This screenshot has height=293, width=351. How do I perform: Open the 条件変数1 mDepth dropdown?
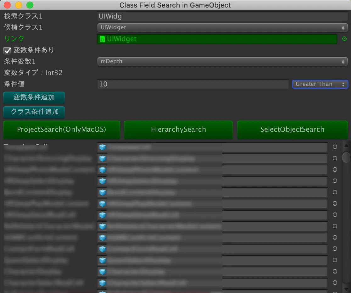(x=222, y=62)
